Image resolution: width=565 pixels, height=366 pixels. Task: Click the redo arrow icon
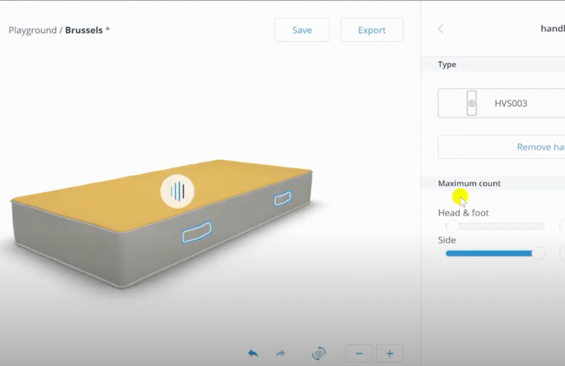(280, 354)
